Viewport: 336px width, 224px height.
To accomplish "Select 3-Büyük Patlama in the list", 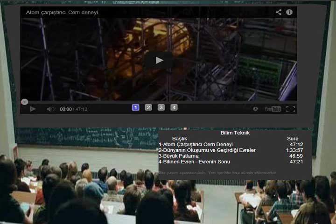I will click(x=178, y=156).
